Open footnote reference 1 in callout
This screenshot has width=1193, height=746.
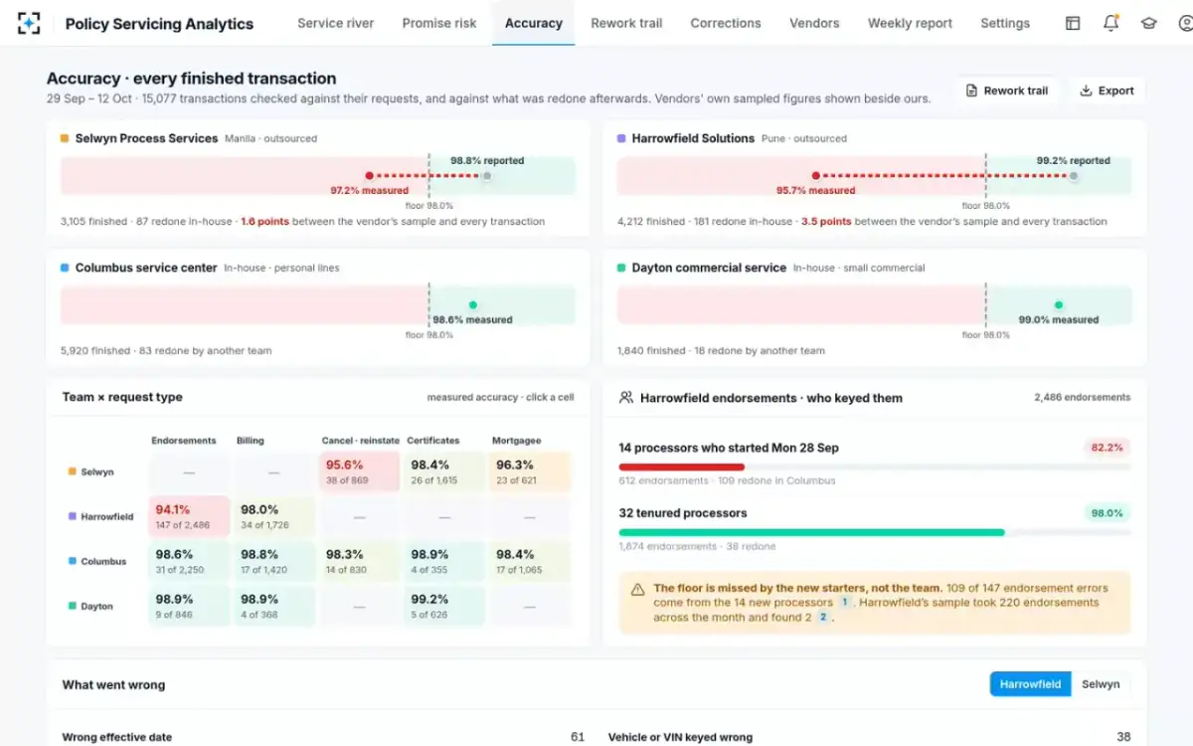tap(845, 602)
